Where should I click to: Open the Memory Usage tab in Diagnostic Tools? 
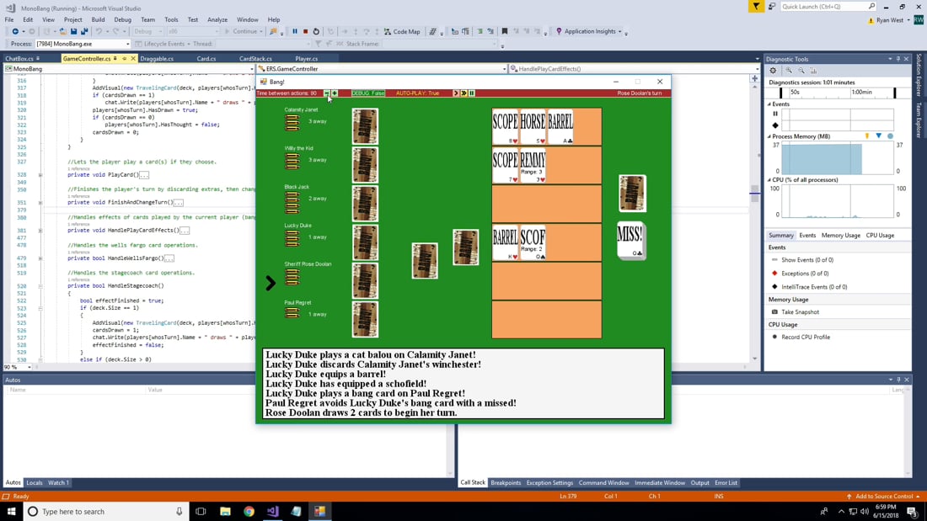tap(840, 236)
